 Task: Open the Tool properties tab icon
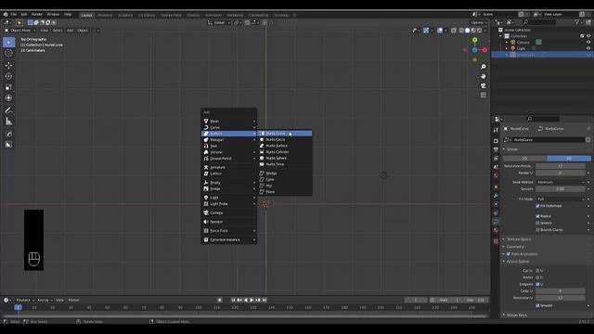(496, 130)
